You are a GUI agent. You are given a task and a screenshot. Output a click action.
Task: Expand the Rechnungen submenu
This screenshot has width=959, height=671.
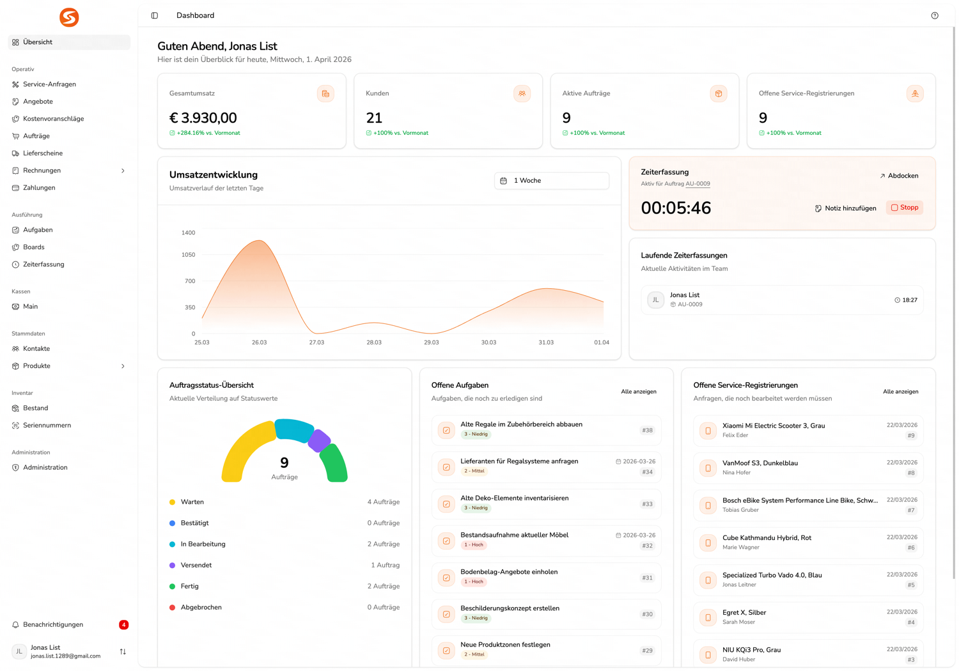123,171
